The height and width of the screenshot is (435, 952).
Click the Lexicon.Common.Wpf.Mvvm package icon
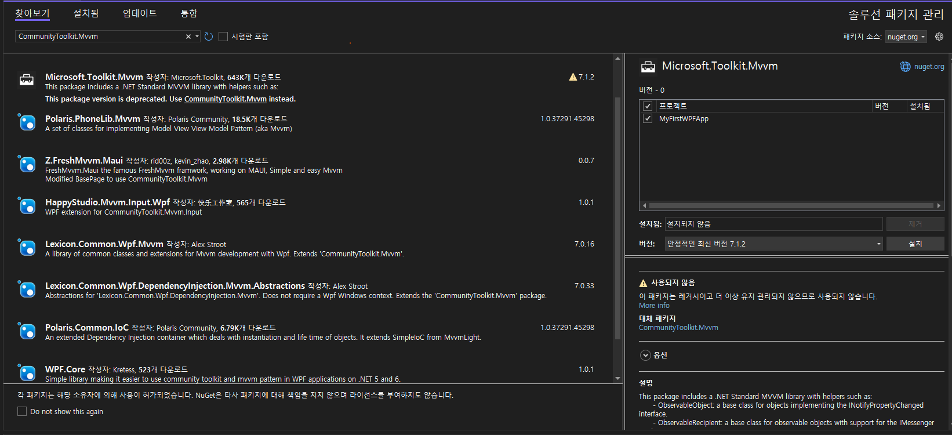[27, 247]
